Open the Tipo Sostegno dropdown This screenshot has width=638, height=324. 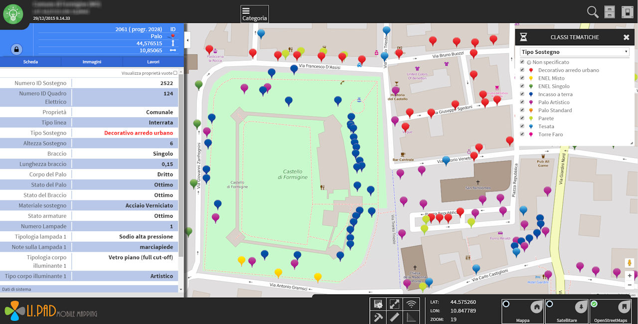tap(574, 52)
